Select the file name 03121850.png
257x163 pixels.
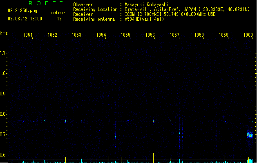(x=22, y=11)
